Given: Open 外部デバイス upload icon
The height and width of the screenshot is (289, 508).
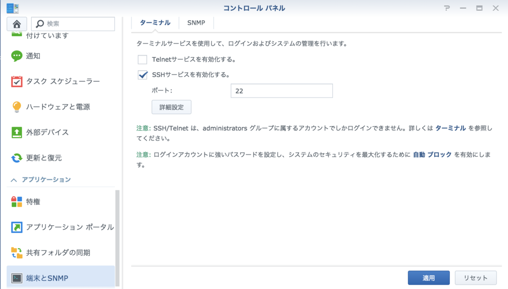Looking at the screenshot, I should pyautogui.click(x=16, y=132).
